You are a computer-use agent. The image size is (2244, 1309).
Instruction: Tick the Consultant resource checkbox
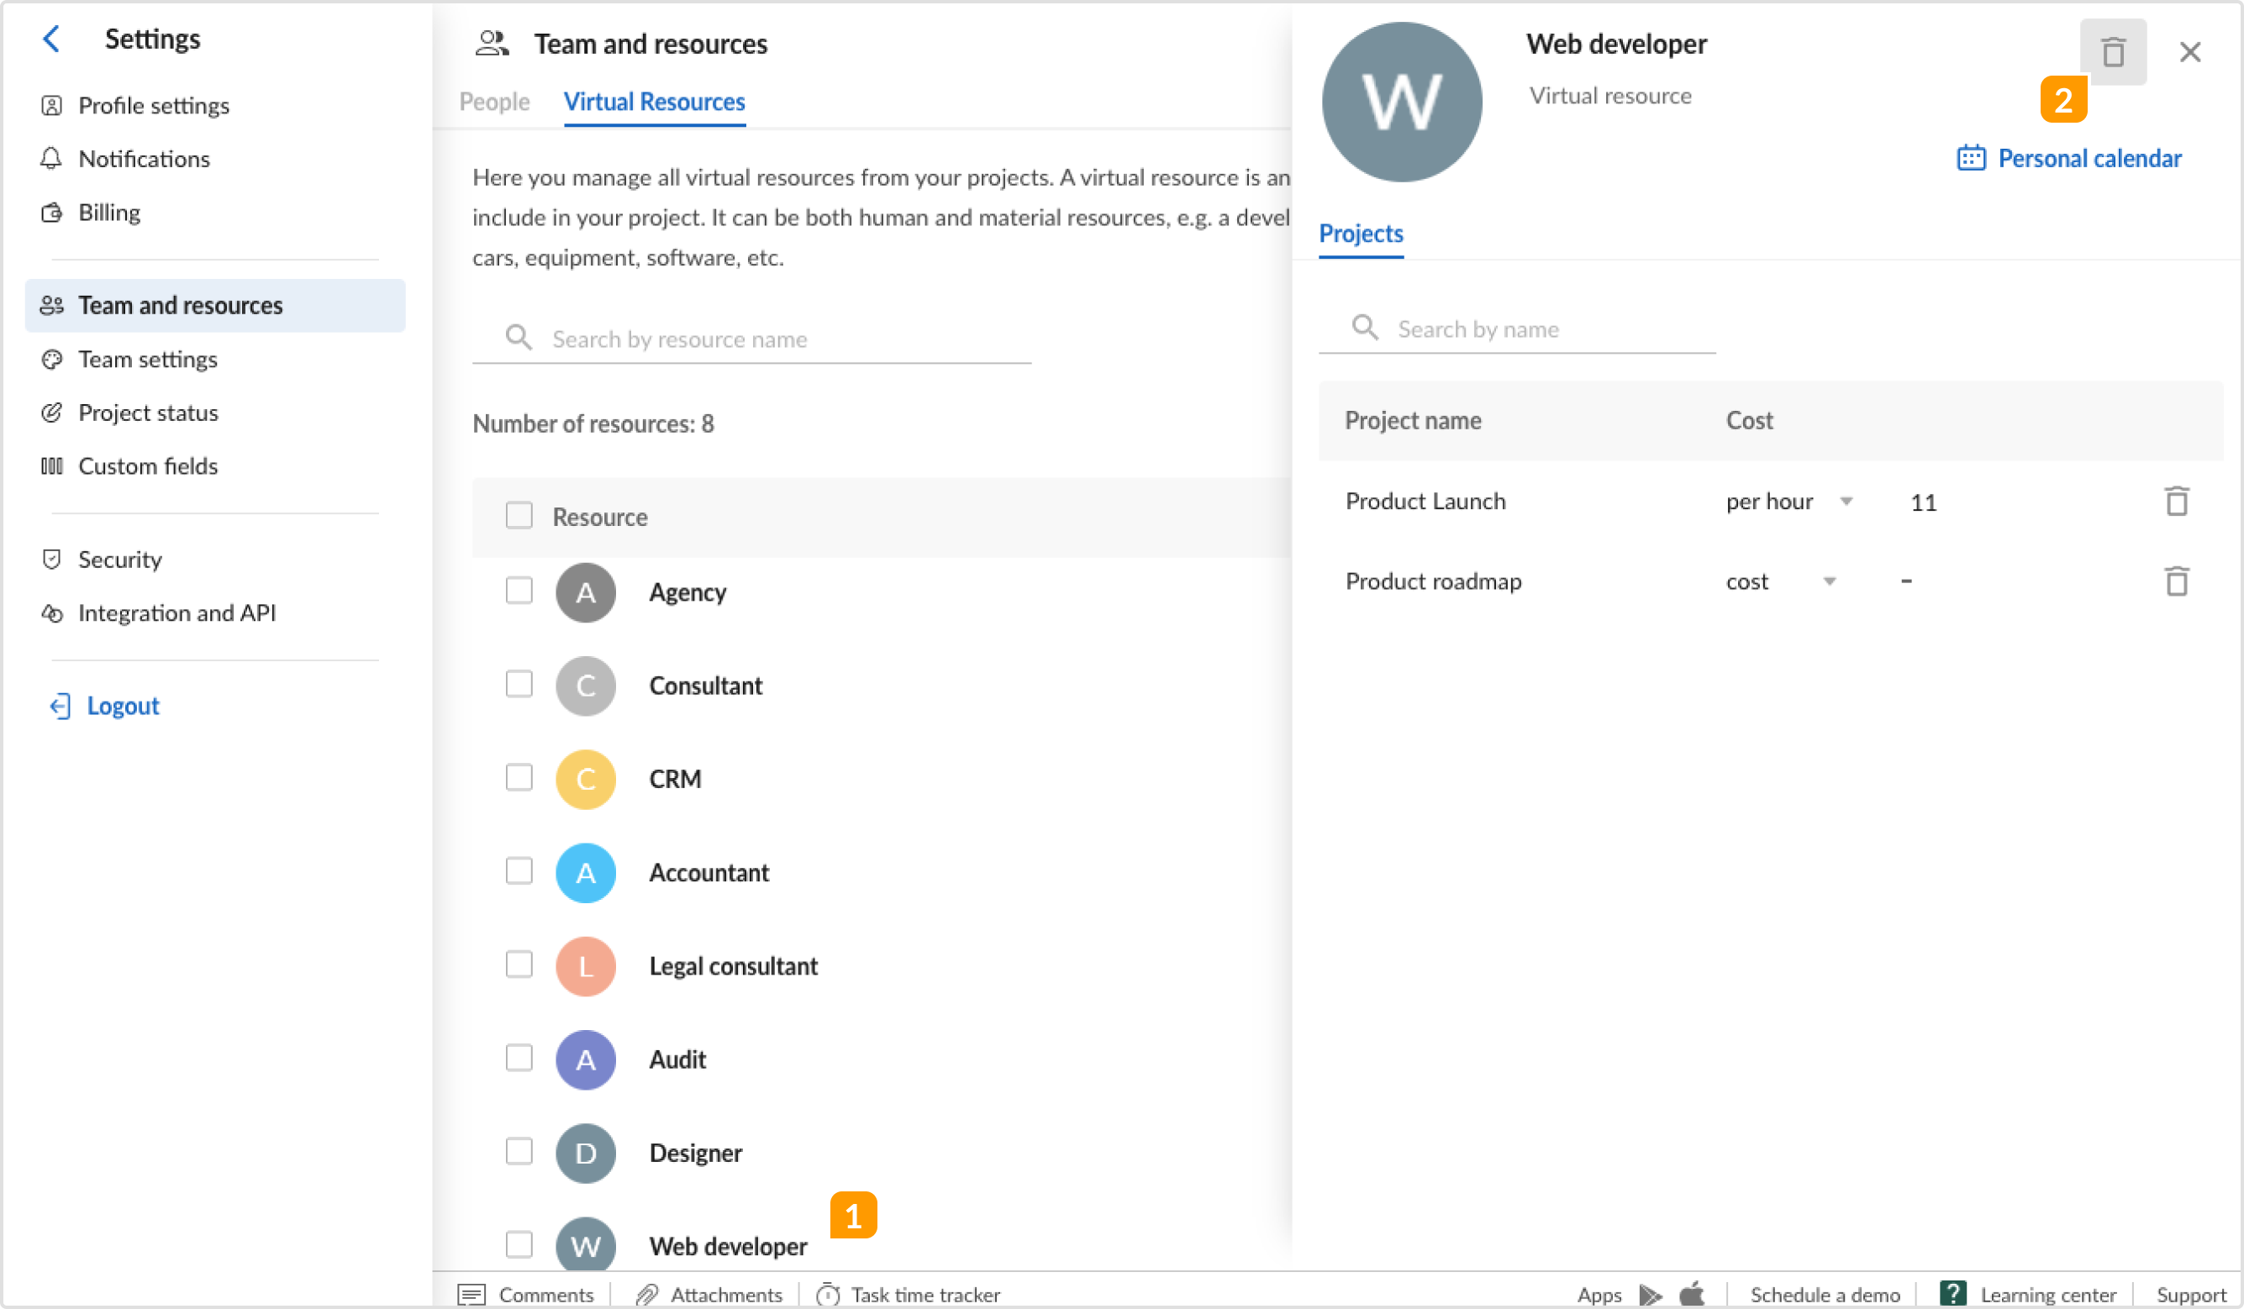tap(519, 684)
